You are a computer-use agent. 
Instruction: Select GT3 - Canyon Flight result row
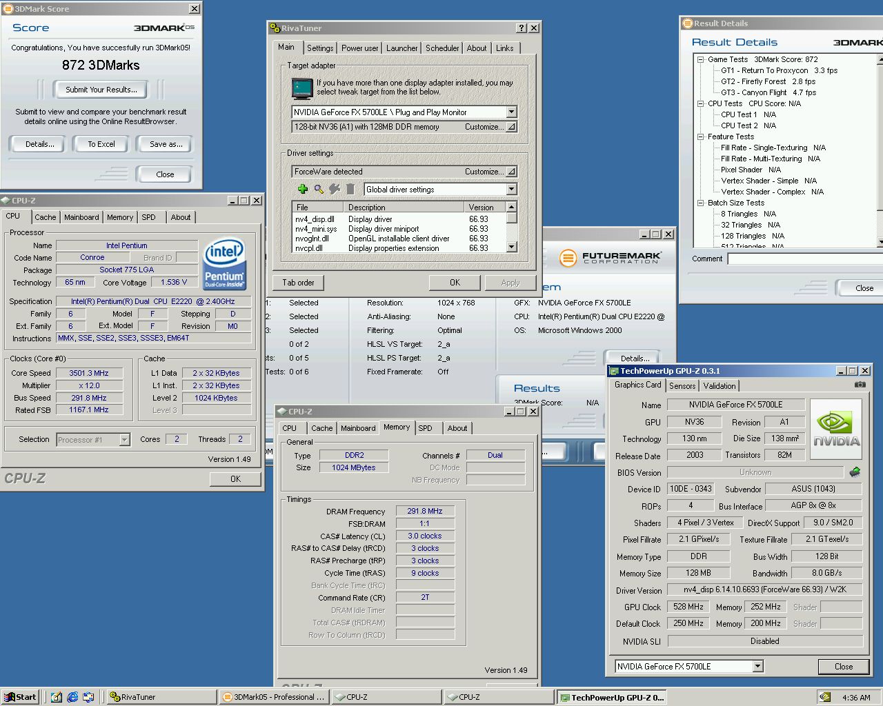768,92
